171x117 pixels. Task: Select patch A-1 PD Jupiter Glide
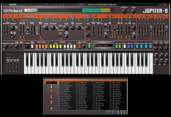(67, 82)
